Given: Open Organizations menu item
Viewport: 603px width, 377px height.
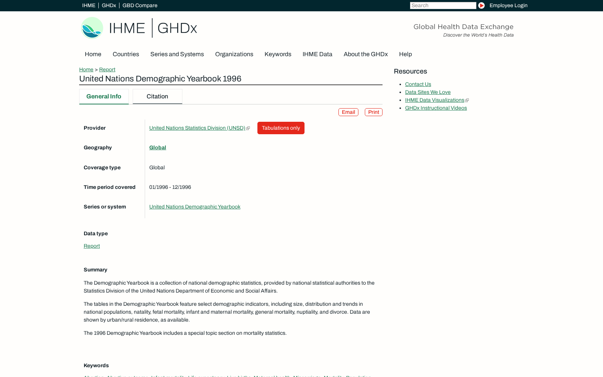Looking at the screenshot, I should [234, 54].
